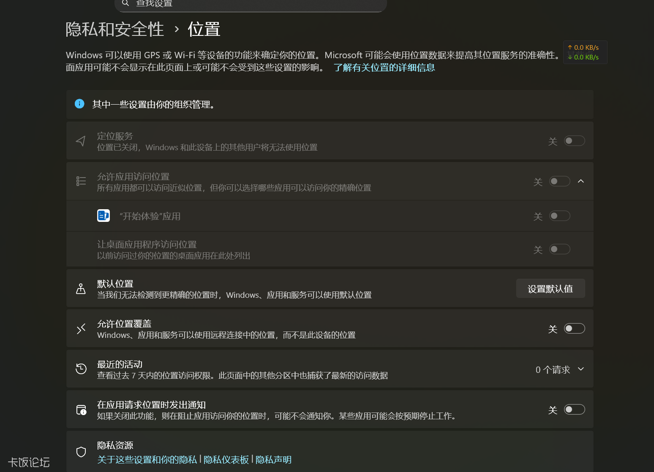Click the info icon on the organization banner
654x472 pixels.
coord(79,104)
